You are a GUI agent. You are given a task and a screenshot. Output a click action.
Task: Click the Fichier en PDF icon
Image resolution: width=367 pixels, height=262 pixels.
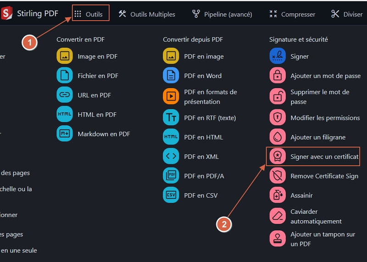pos(65,76)
